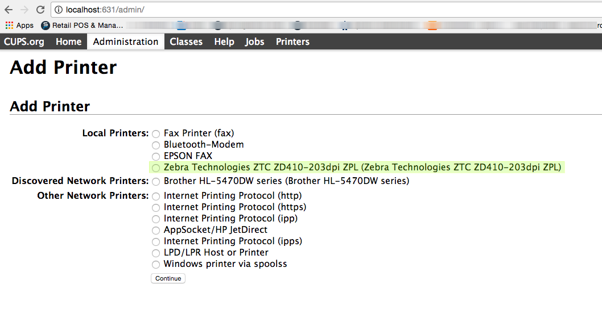Viewport: 602px width, 326px height.
Task: Select the Bluetooth-Modem option
Action: point(156,145)
